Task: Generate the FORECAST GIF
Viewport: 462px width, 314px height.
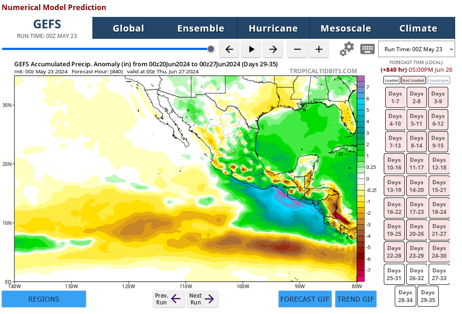Action: tap(305, 299)
